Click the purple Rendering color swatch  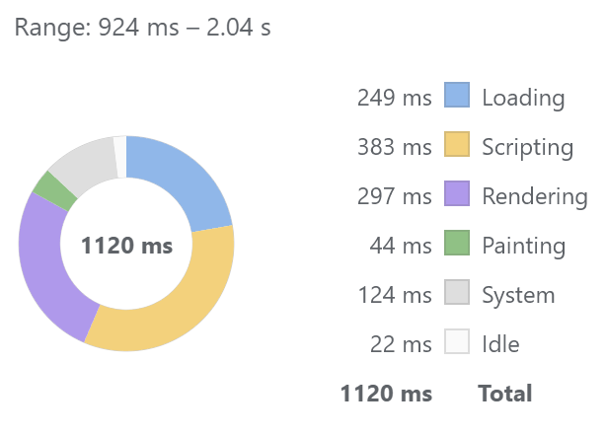click(x=457, y=193)
